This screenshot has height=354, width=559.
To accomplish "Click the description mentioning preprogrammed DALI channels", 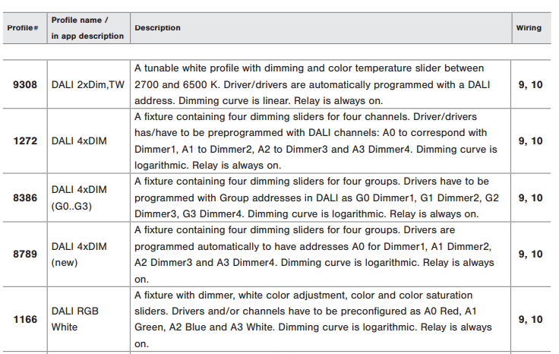I will click(315, 141).
